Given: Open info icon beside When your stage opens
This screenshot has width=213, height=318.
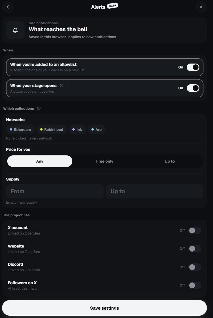Looking at the screenshot, I should 62,85.
